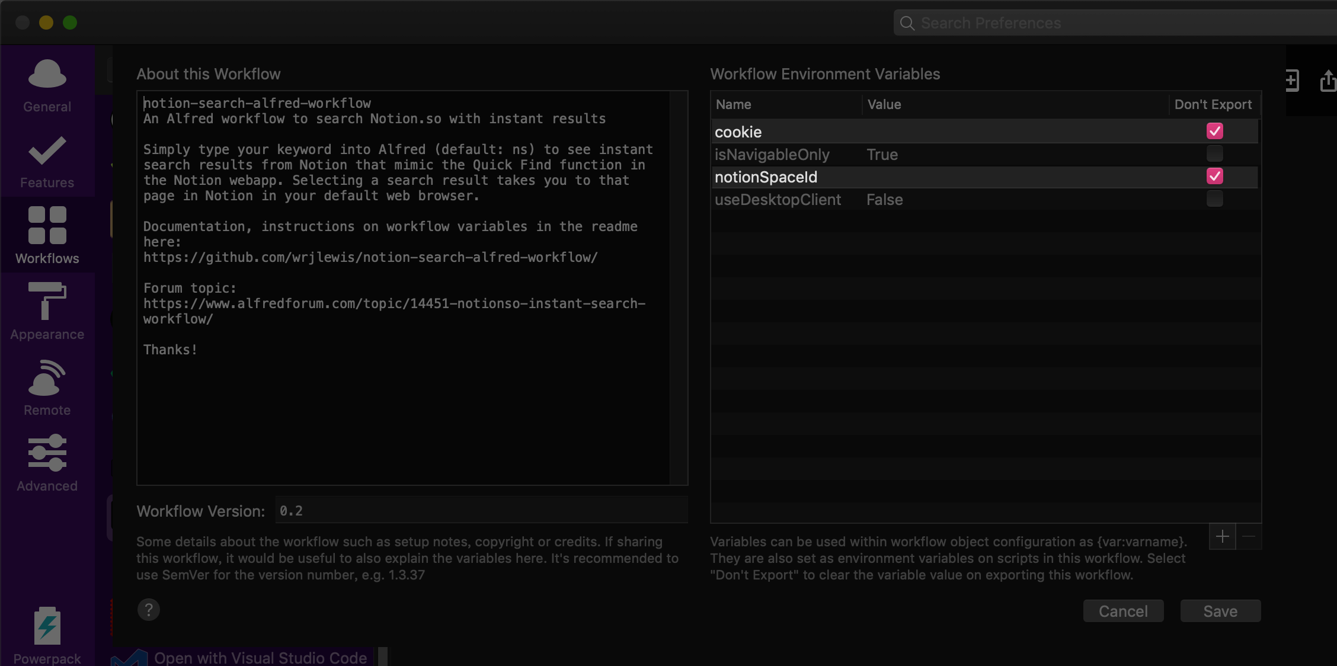Uncheck Don't Export for notionSpaceId
Viewport: 1337px width, 666px height.
coord(1214,176)
